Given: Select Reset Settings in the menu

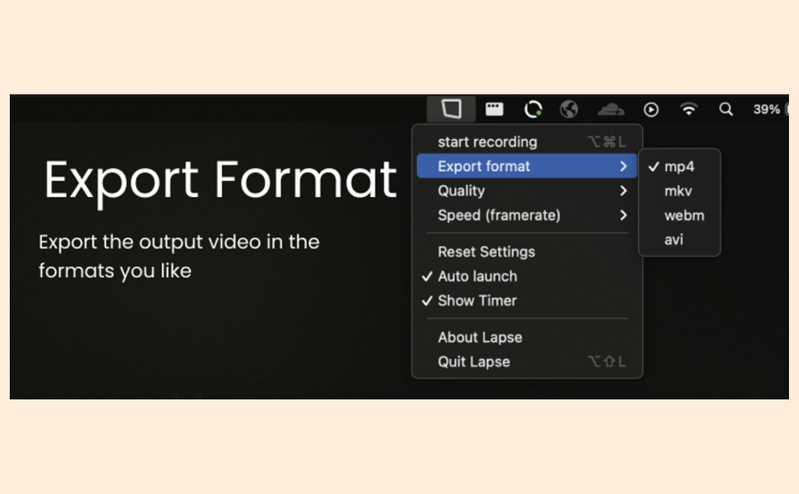Looking at the screenshot, I should tap(527, 252).
